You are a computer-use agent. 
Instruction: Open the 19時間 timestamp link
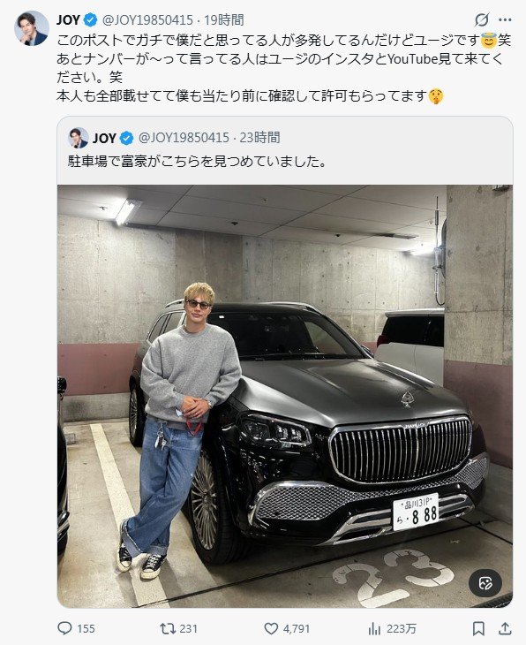pyautogui.click(x=224, y=19)
